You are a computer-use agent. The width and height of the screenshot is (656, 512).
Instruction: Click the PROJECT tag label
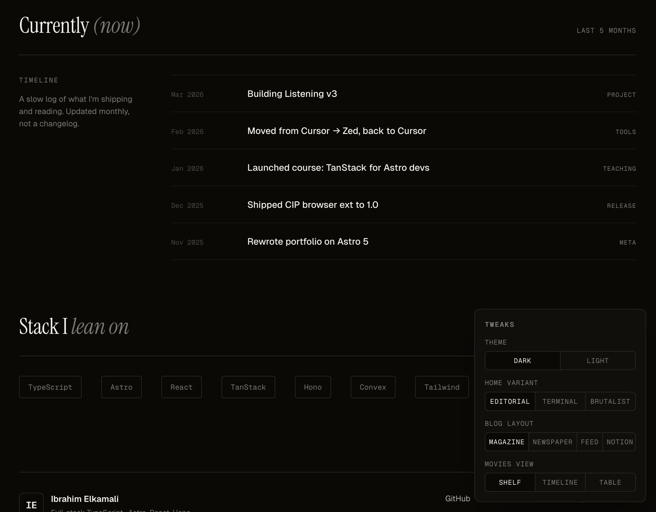pos(621,95)
